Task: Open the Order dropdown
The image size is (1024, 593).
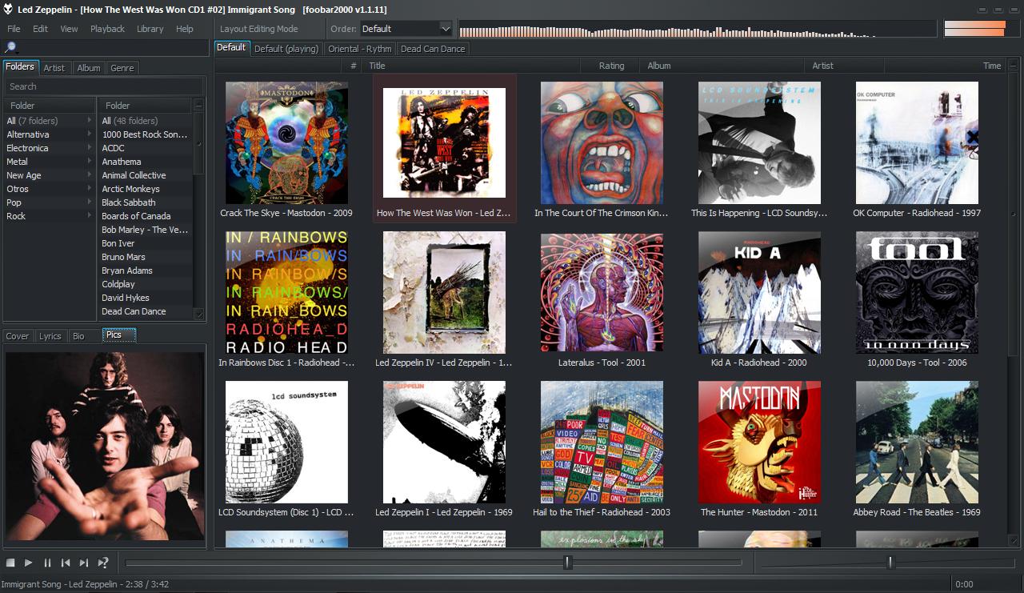Action: [x=406, y=29]
